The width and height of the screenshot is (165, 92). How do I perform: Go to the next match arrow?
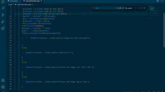pos(138,8)
